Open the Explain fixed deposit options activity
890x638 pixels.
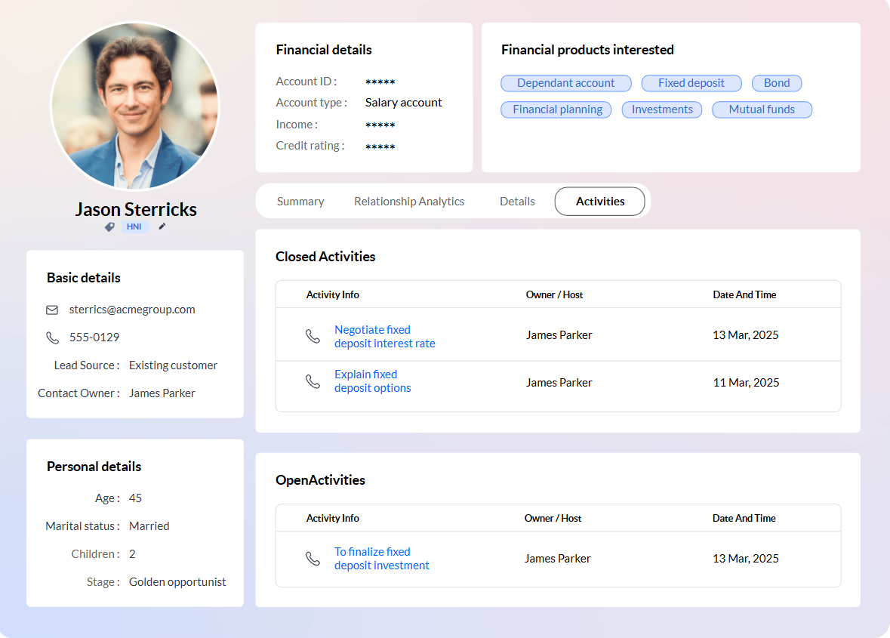pyautogui.click(x=372, y=381)
